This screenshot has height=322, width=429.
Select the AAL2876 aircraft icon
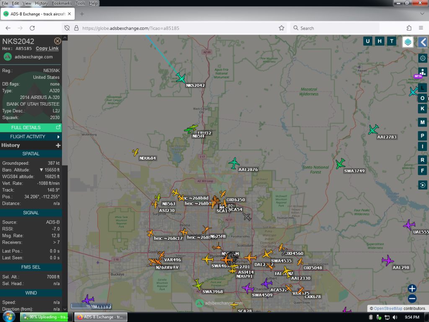[234, 164]
